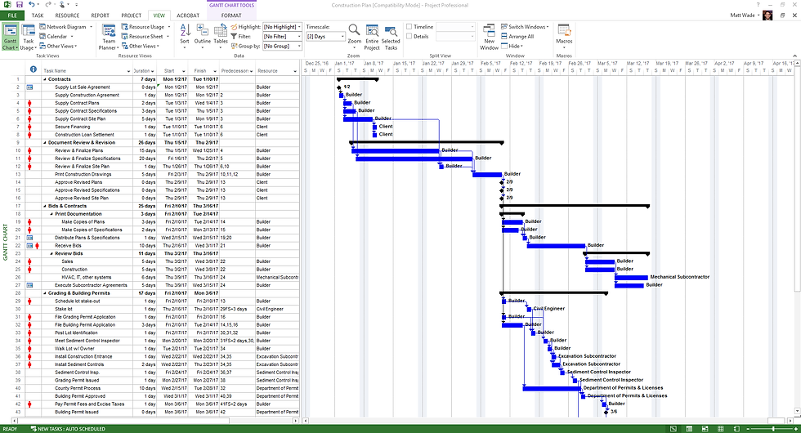Click the Undo arrow icon

(x=32, y=5)
